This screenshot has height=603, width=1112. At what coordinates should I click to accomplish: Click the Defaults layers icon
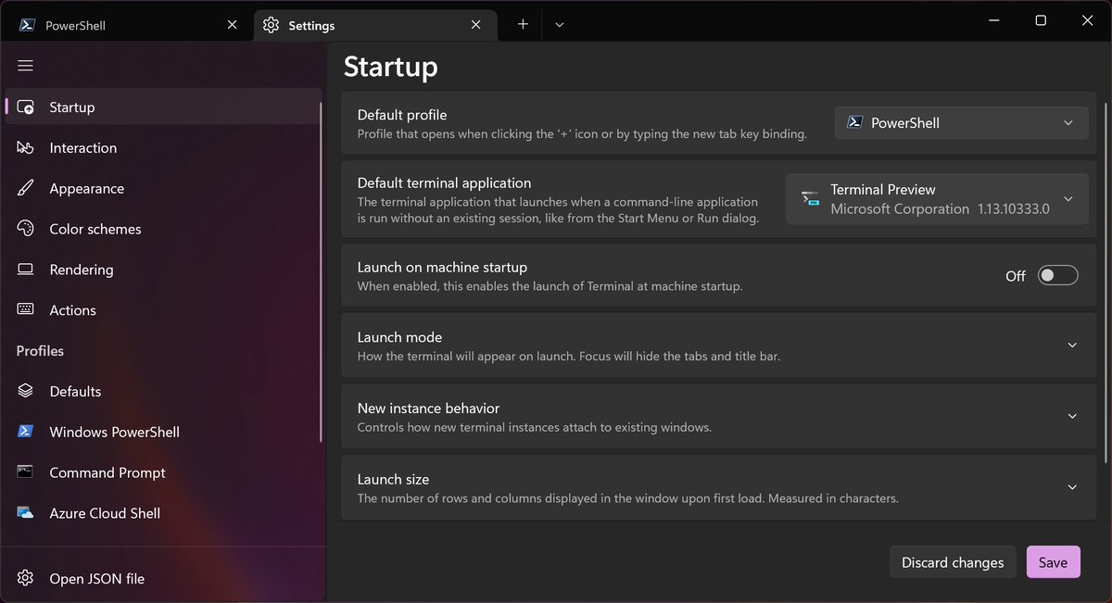click(x=26, y=391)
